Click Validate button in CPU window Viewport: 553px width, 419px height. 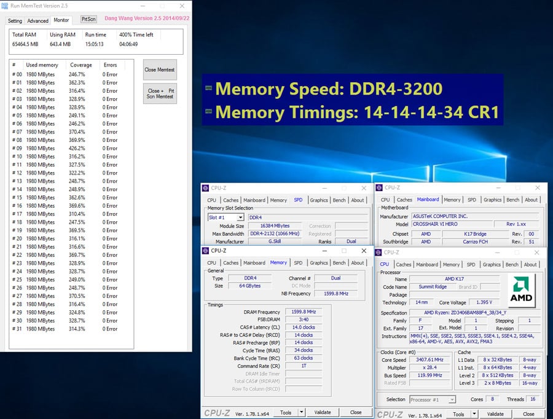click(x=495, y=413)
